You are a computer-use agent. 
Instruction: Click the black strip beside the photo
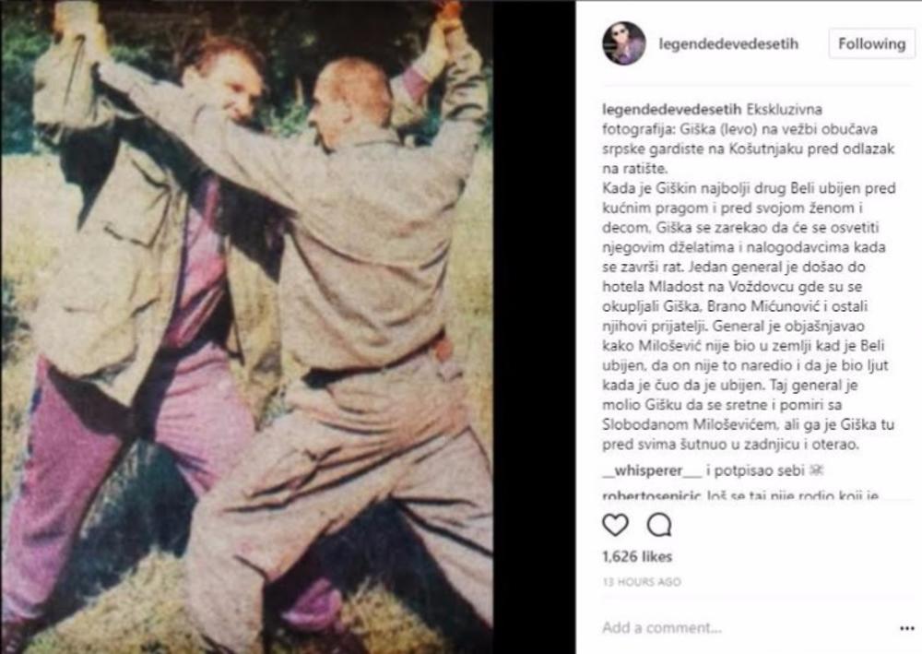(x=534, y=327)
